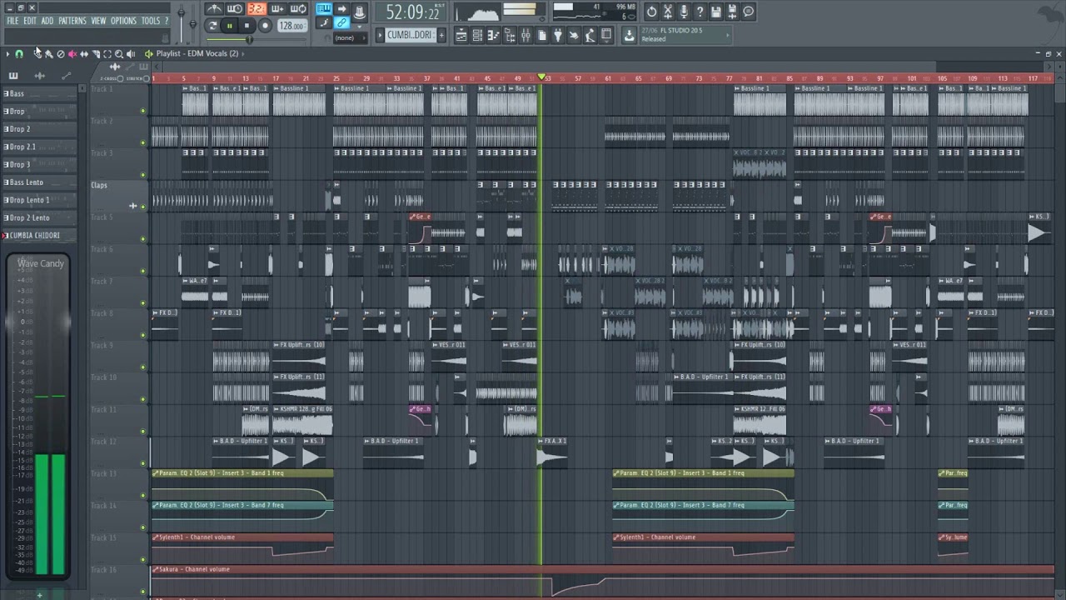Pause playback in transport panel

229,26
